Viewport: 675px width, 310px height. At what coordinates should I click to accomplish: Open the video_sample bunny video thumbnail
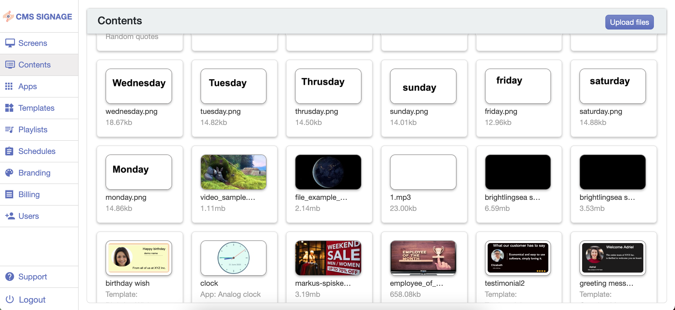[x=233, y=172]
